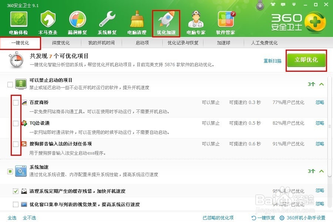Viewport: 333px width, 222px height.
Task: Check the TQ洽谈通 checkbox
Action: click(16, 124)
